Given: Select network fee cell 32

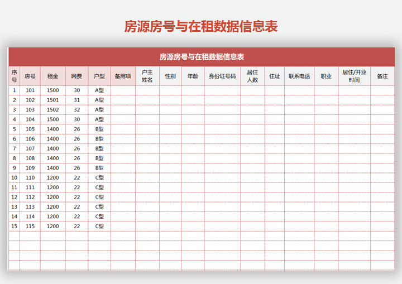Looking at the screenshot, I should coord(76,110).
